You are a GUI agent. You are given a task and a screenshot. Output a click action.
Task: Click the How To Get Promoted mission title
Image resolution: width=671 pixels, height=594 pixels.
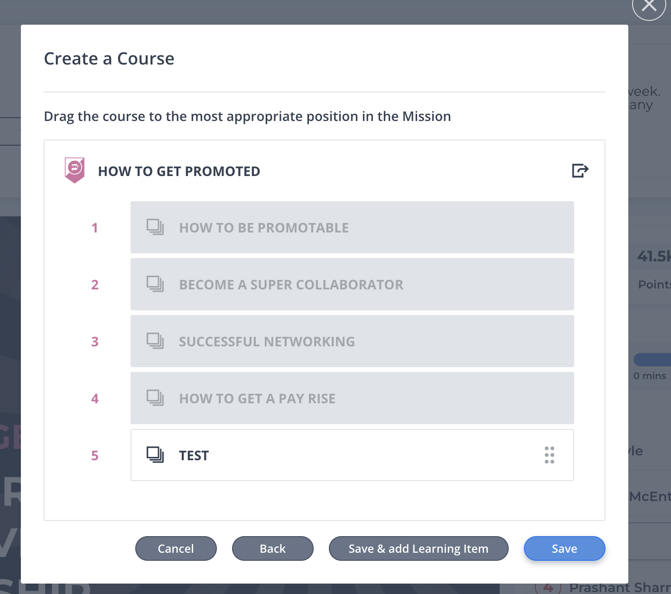[179, 171]
